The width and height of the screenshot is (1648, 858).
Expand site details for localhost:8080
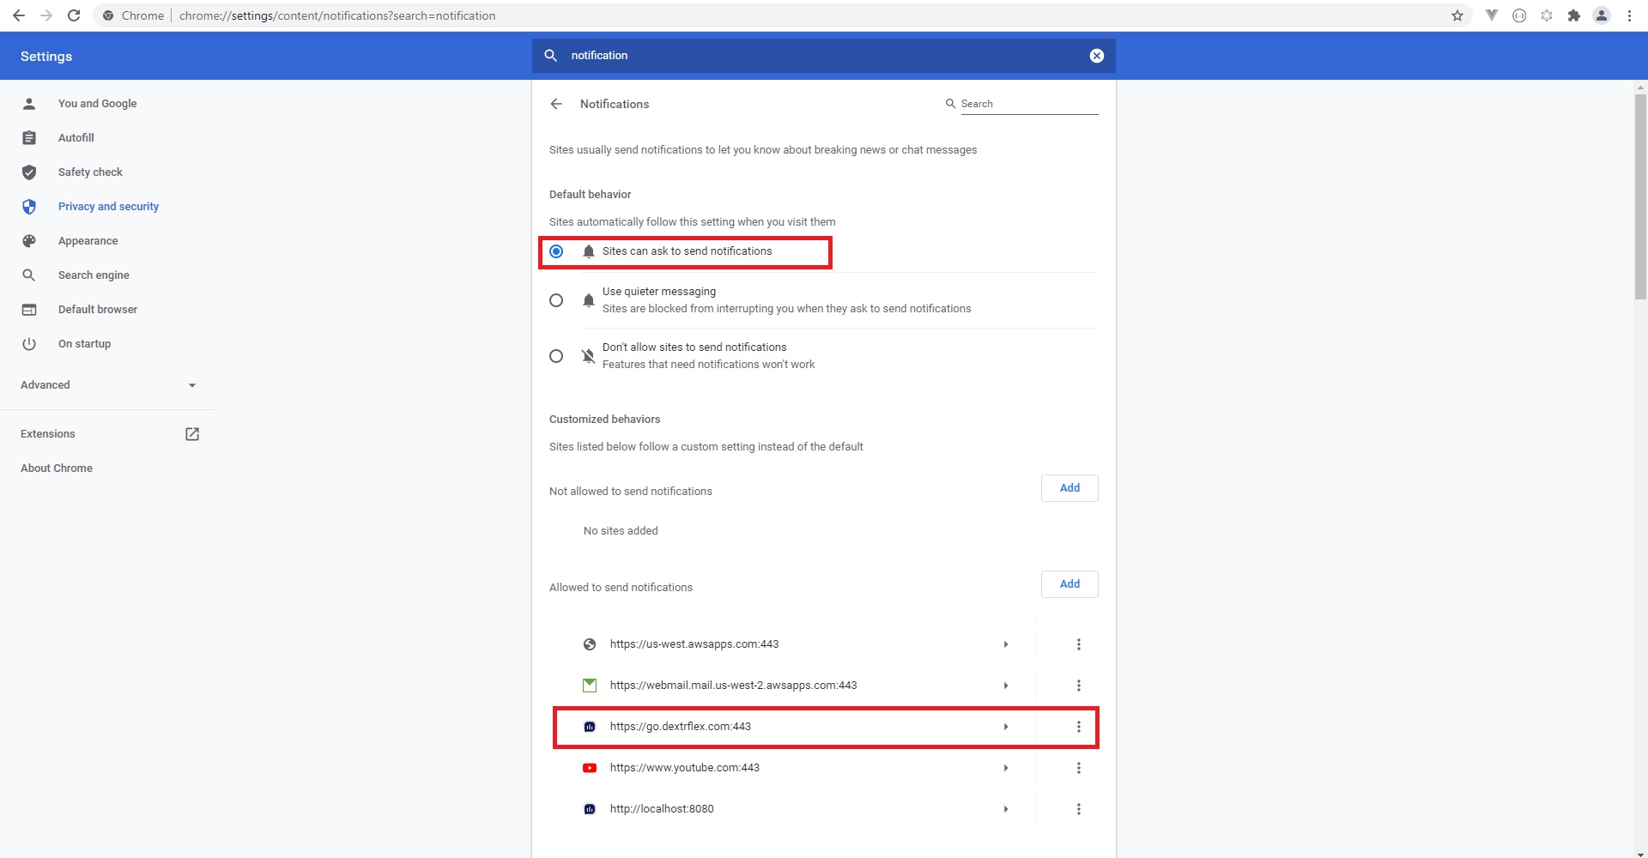(x=1006, y=809)
